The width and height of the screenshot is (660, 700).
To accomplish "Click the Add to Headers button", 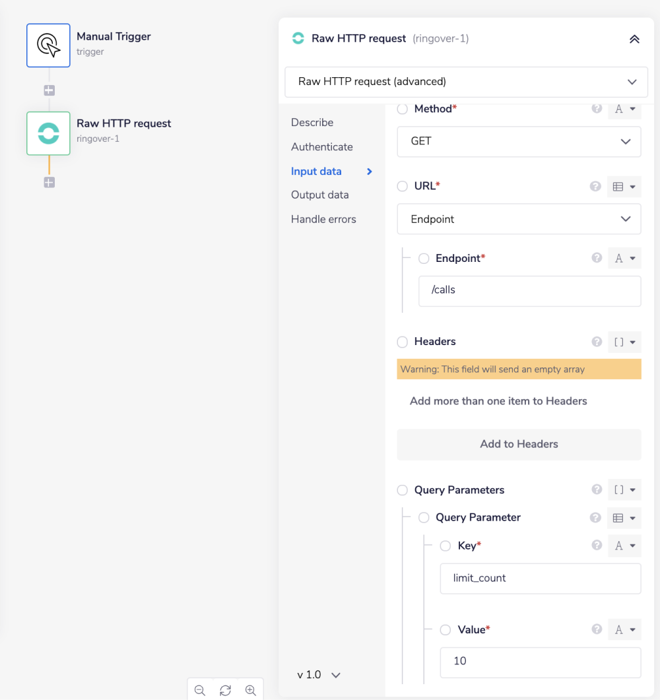I will 519,444.
